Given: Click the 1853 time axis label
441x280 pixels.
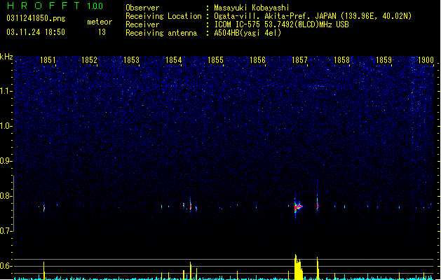Looking at the screenshot, I should point(131,59).
